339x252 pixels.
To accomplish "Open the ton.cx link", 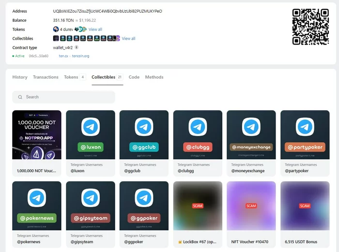I will (x=63, y=56).
